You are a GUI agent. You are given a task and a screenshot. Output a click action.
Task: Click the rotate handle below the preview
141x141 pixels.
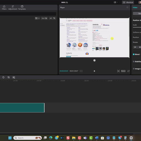tap(94, 61)
